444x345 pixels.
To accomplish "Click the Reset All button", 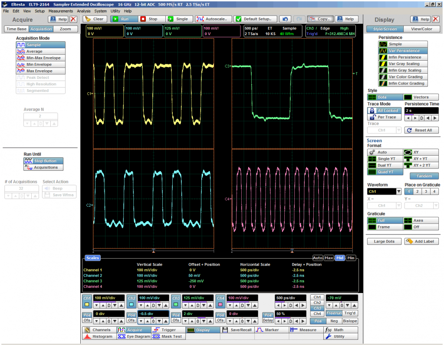I will [421, 130].
